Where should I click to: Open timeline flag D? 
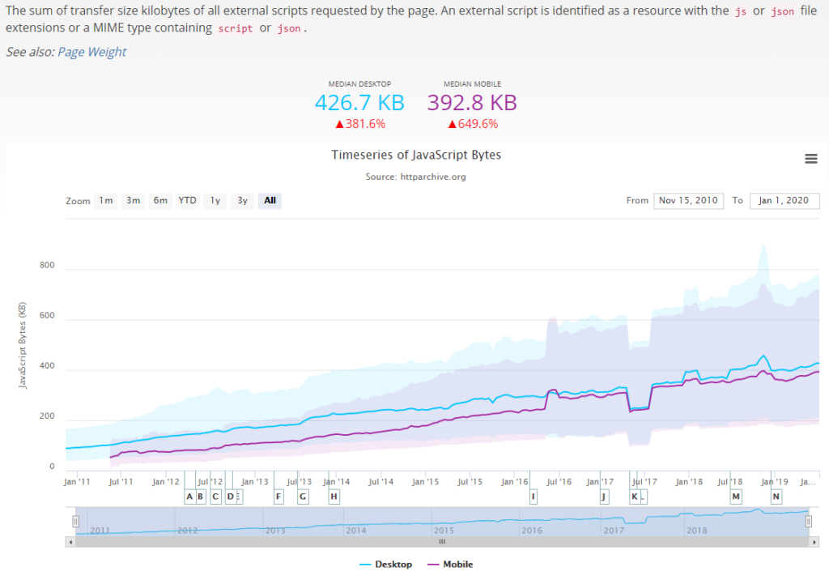[x=230, y=497]
